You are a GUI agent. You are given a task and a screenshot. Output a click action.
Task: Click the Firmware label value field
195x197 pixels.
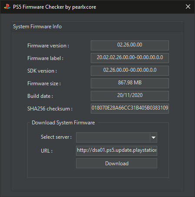pyautogui.click(x=130, y=58)
